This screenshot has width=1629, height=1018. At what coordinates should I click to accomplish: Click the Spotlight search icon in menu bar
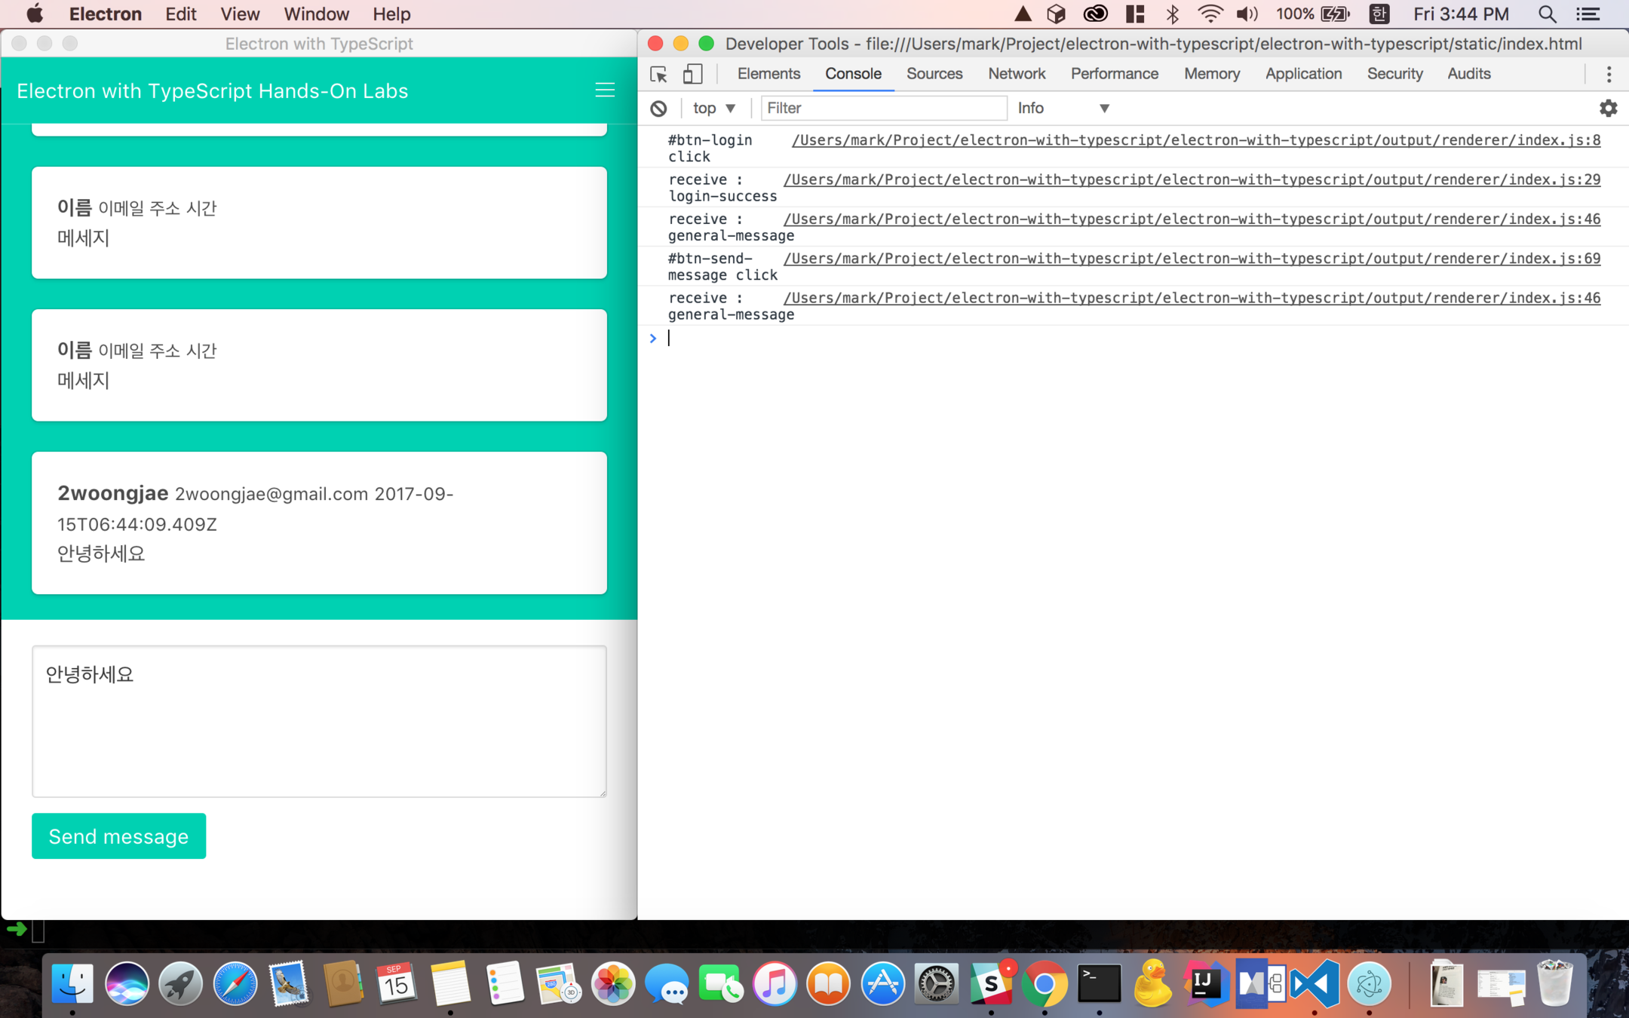coord(1547,14)
